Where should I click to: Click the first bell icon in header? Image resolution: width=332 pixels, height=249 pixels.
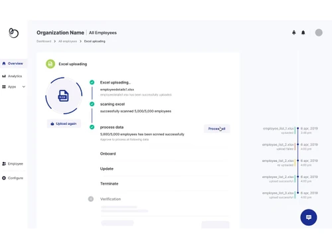294,33
